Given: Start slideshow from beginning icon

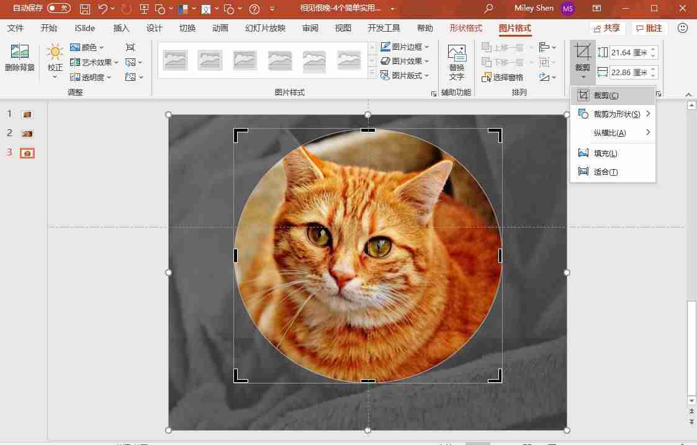Looking at the screenshot, I should (143, 9).
